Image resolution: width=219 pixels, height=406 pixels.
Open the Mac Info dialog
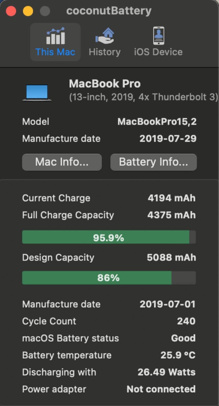[x=62, y=162]
